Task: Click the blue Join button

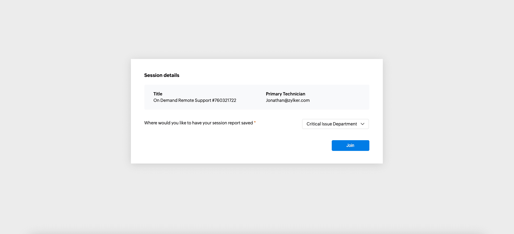Action: click(350, 146)
